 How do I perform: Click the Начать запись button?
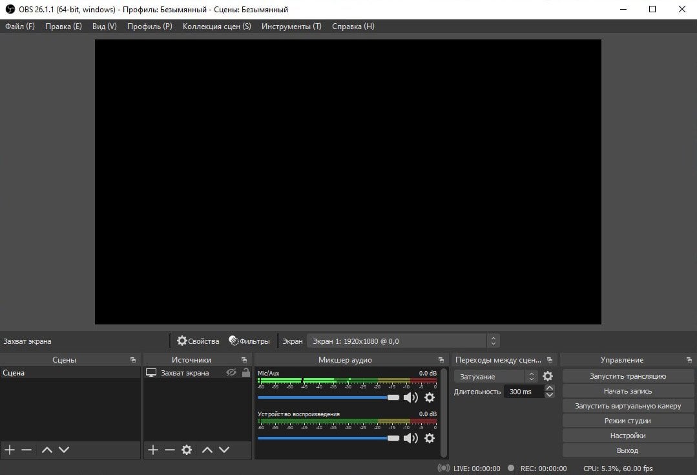627,391
